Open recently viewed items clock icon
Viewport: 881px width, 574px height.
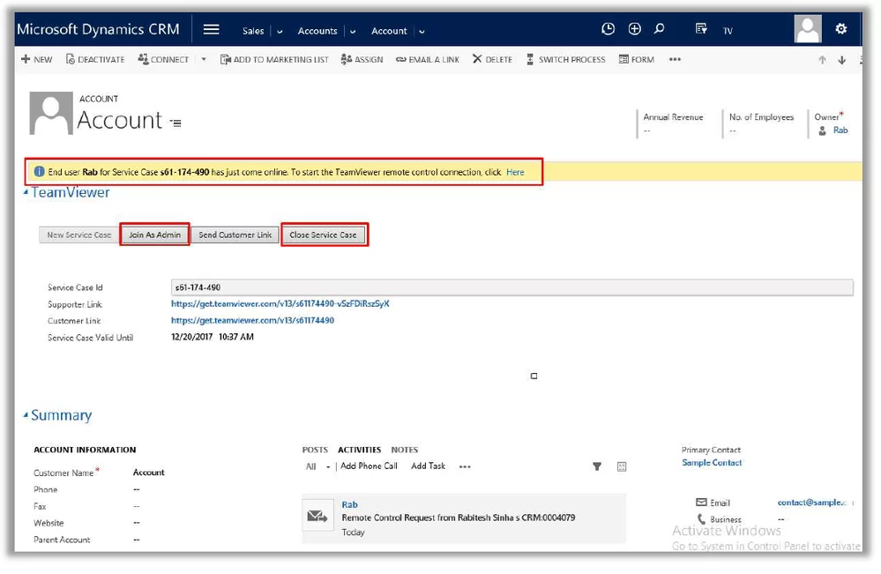[608, 29]
